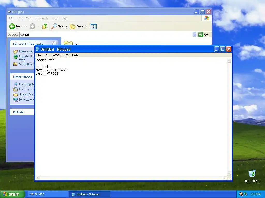Click Notepad vertical scrollbar up arrow

pos(229,61)
